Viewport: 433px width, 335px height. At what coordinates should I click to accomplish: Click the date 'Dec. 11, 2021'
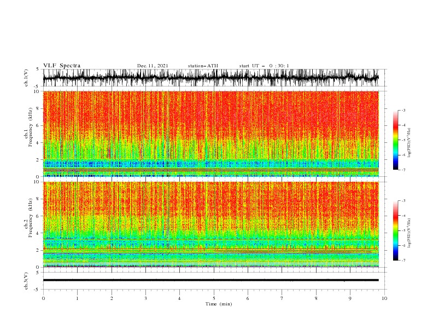pyautogui.click(x=153, y=66)
